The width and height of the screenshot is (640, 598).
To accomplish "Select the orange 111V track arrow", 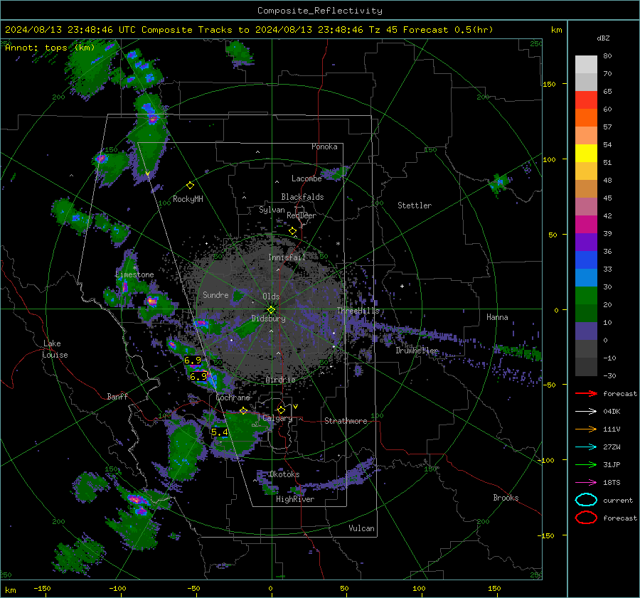I will (586, 429).
